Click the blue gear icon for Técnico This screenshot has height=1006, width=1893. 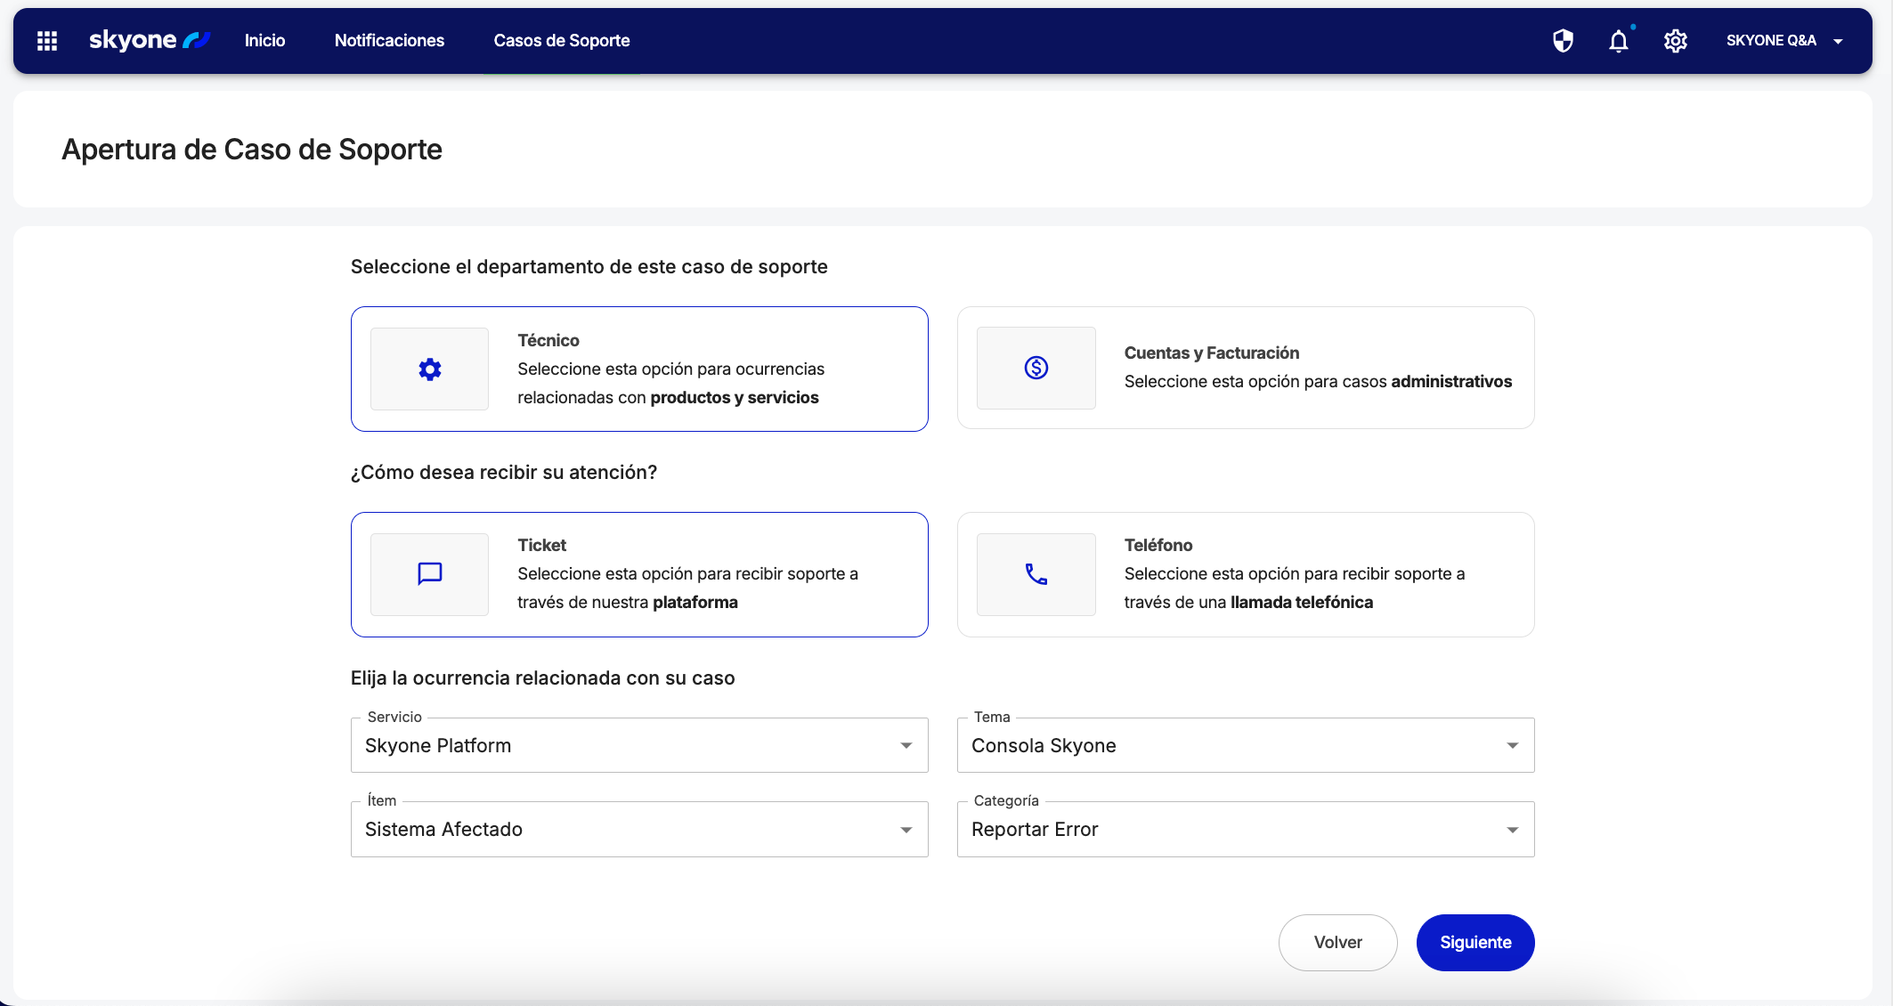429,369
